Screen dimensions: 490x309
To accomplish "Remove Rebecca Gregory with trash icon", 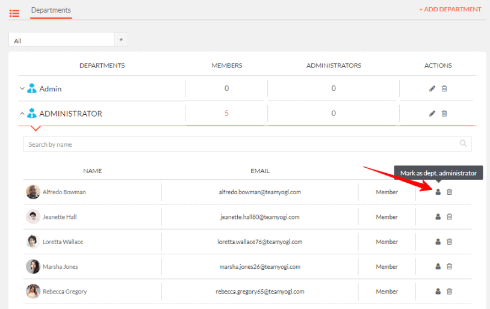I will (450, 292).
